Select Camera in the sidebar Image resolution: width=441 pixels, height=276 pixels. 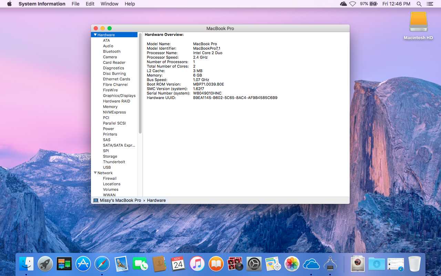click(x=110, y=57)
